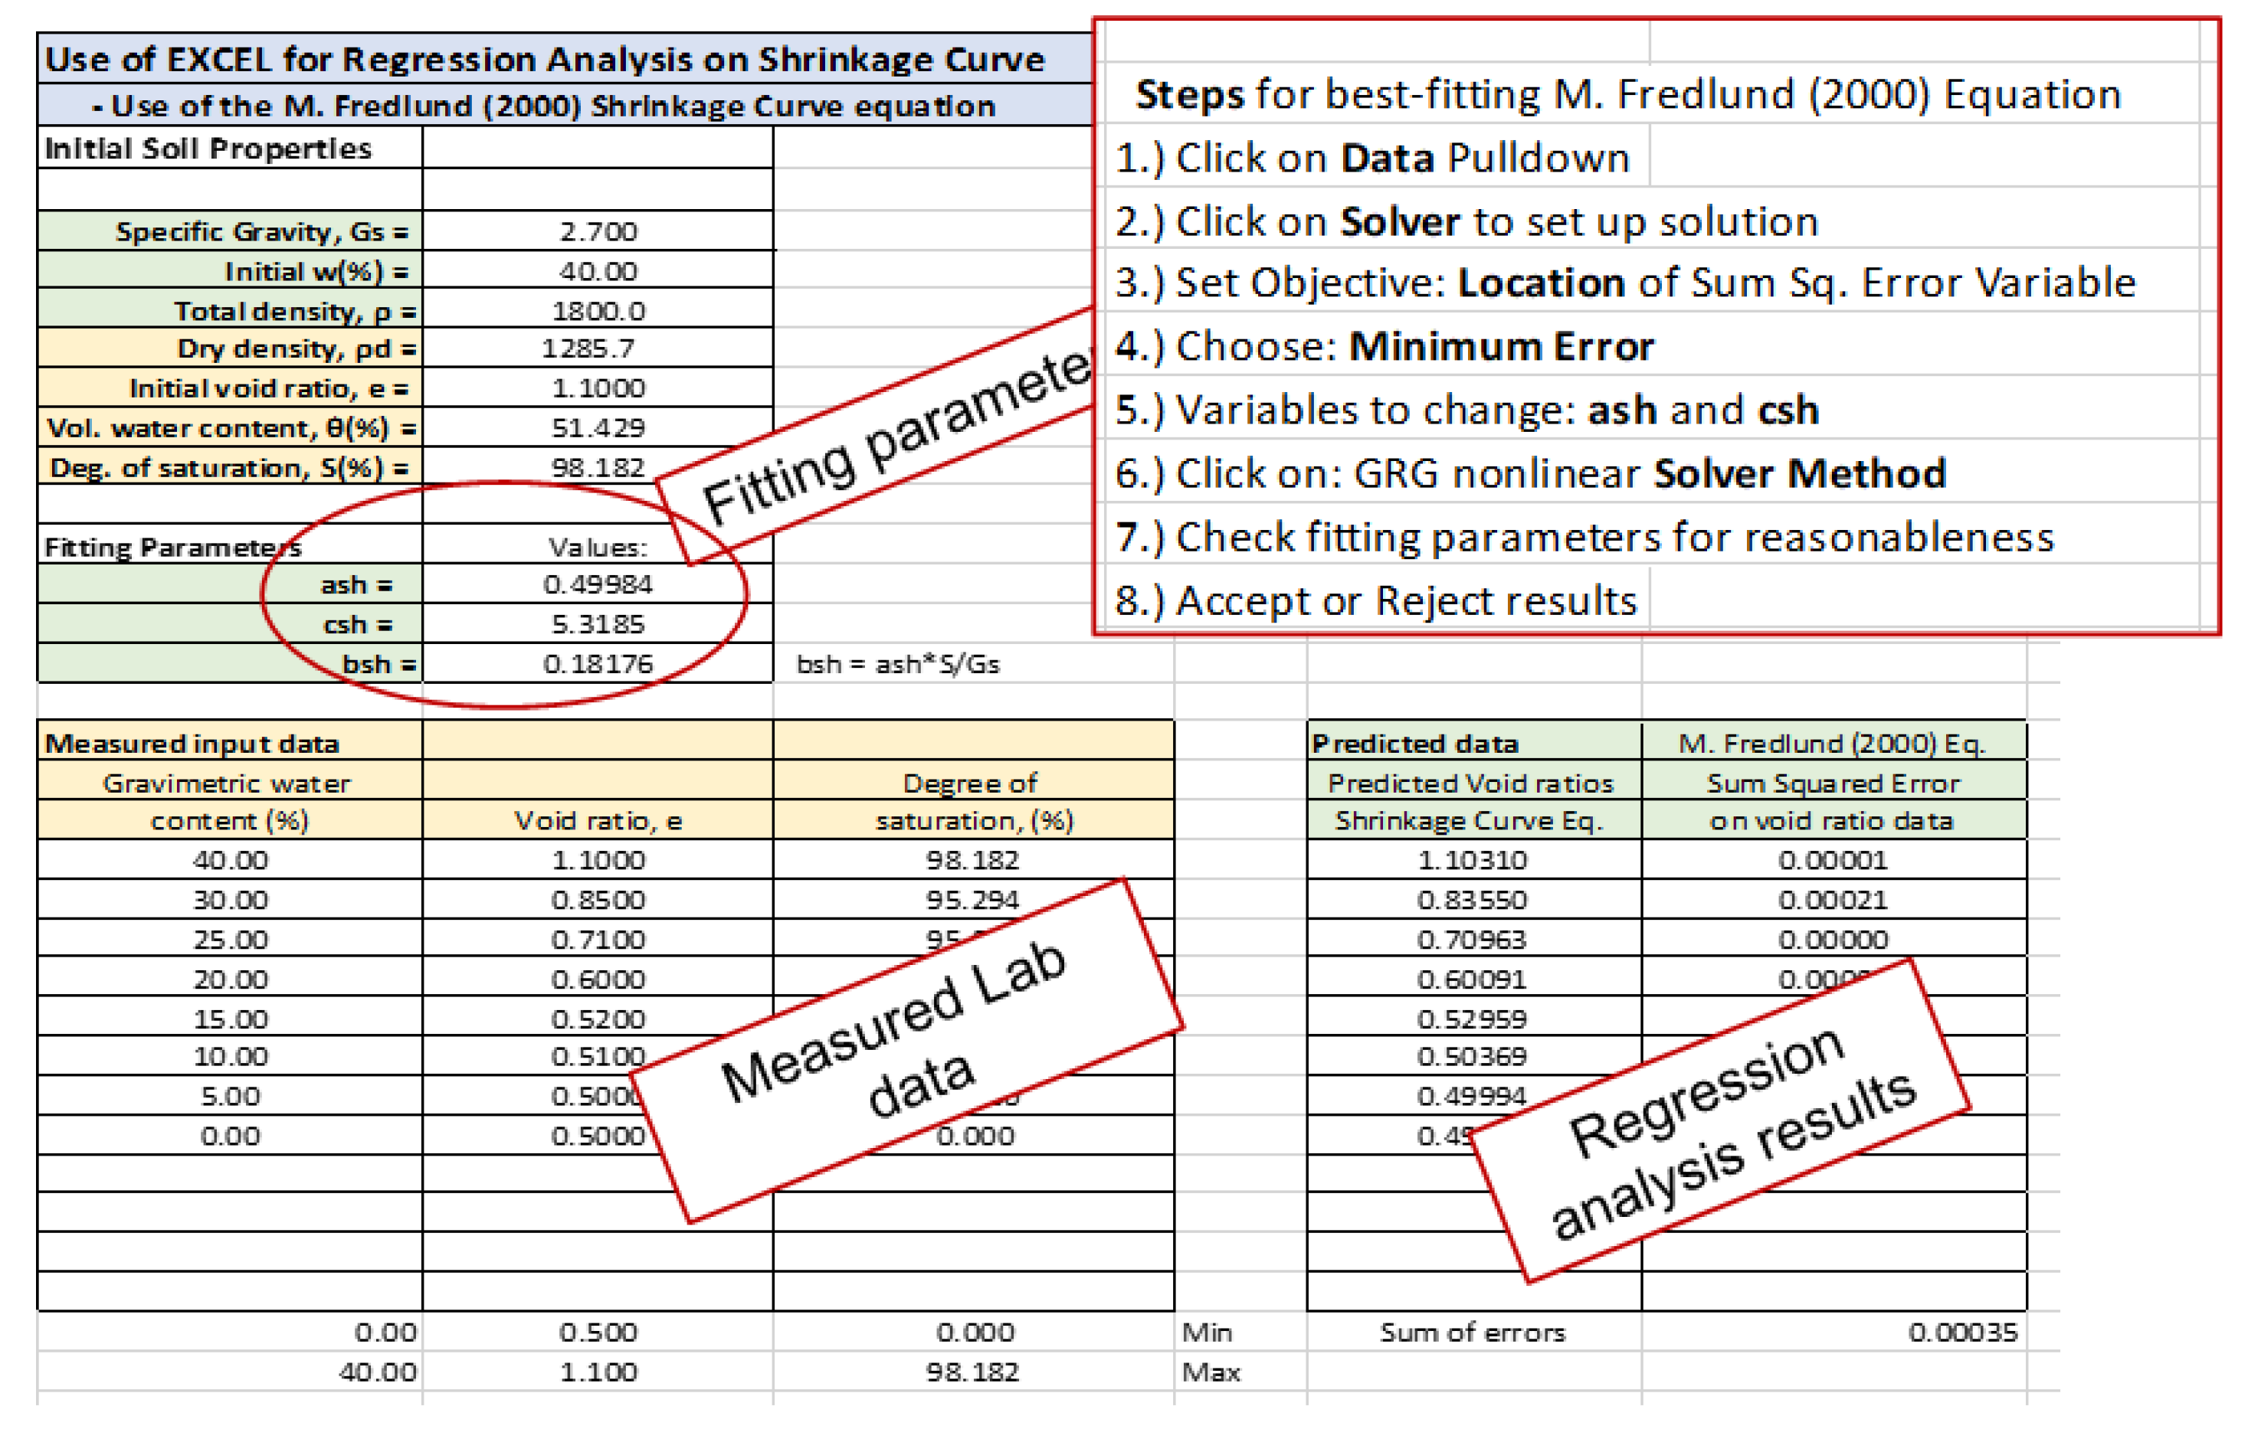This screenshot has height=1439, width=2248.
Task: Select Specific Gravity value 2.700 cell
Action: [x=598, y=231]
